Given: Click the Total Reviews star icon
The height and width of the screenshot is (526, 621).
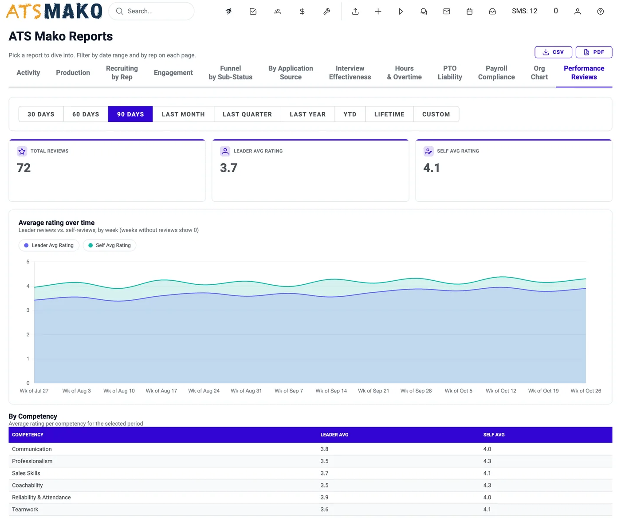Looking at the screenshot, I should pyautogui.click(x=22, y=151).
